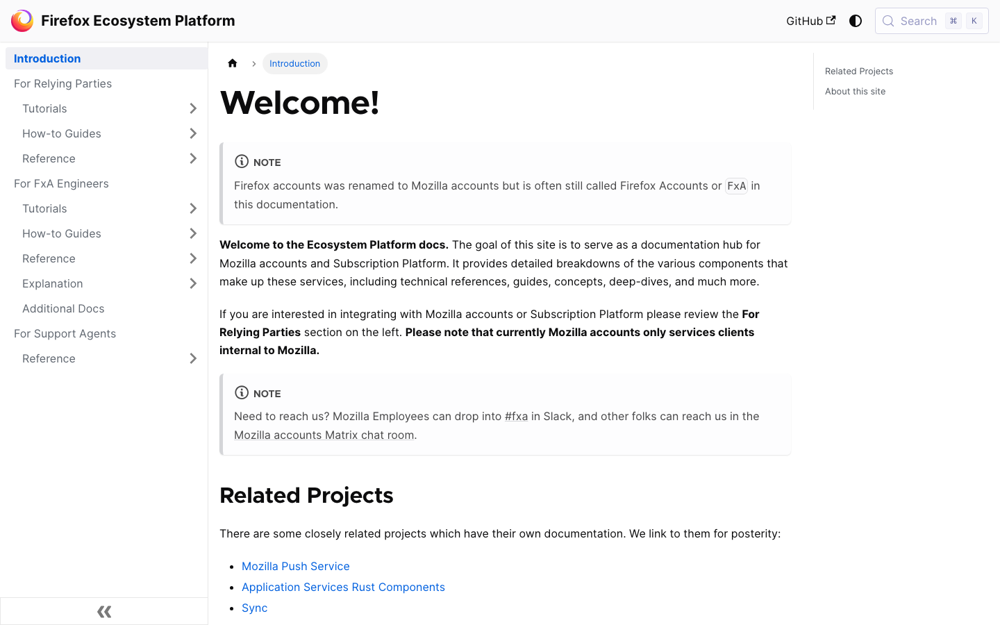The width and height of the screenshot is (1000, 625).
Task: Jump to About this site in contents
Action: click(855, 91)
